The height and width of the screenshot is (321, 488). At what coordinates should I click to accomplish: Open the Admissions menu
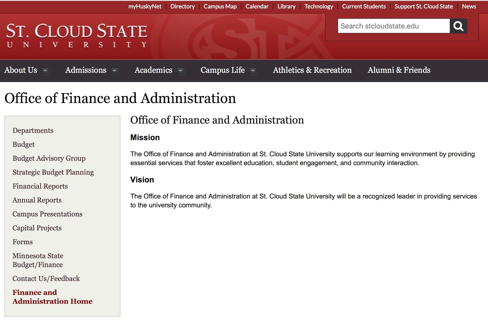86,70
